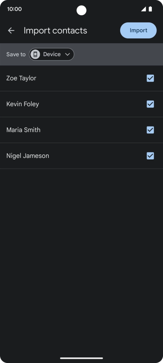This screenshot has width=163, height=363.
Task: Deselect the Maria Smith checkbox
Action: tap(150, 130)
